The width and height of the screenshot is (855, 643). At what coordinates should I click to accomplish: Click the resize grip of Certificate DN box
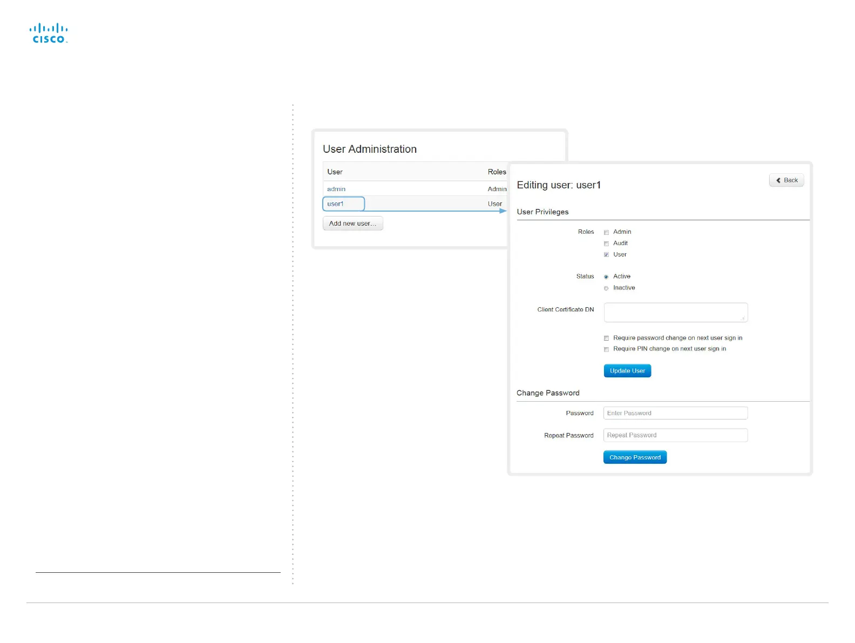coord(743,318)
